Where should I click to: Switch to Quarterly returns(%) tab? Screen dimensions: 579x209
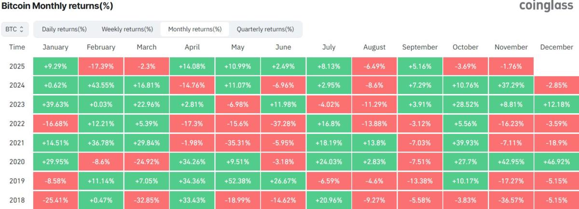click(265, 29)
